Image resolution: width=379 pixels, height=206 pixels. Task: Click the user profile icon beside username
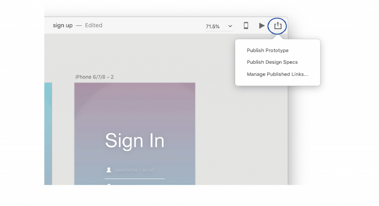tap(109, 170)
